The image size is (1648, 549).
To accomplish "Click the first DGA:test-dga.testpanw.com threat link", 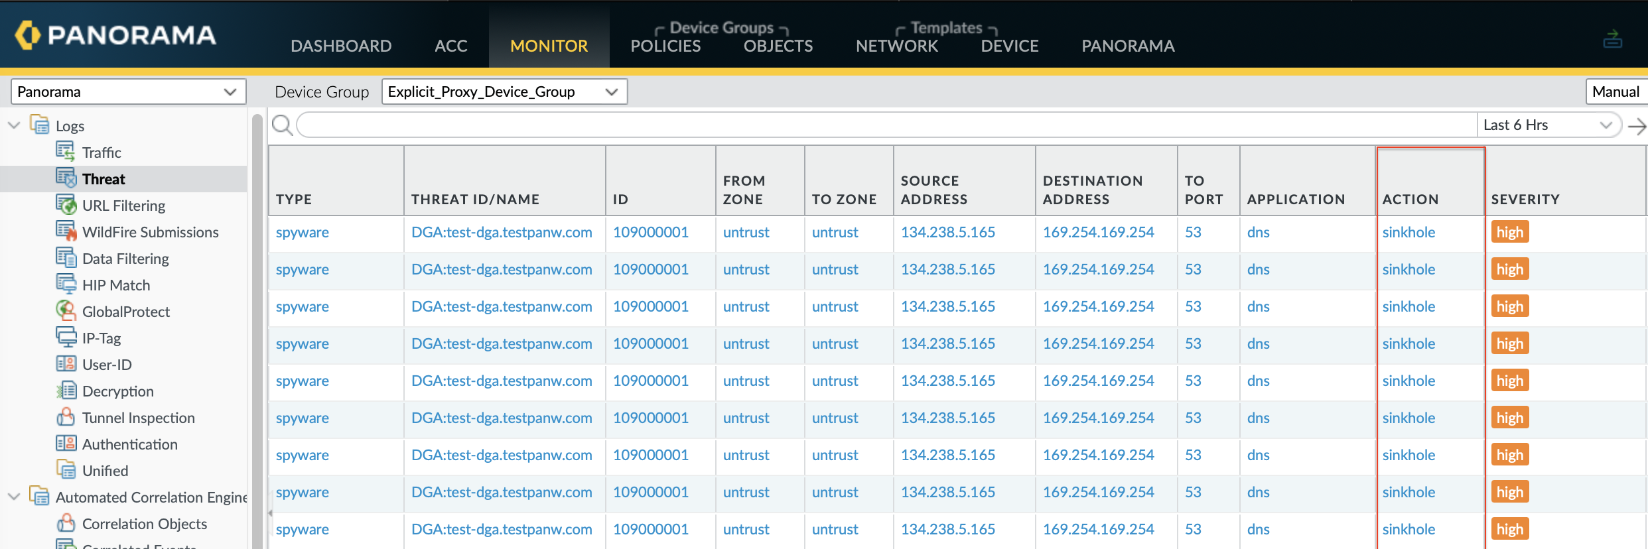I will pos(502,232).
